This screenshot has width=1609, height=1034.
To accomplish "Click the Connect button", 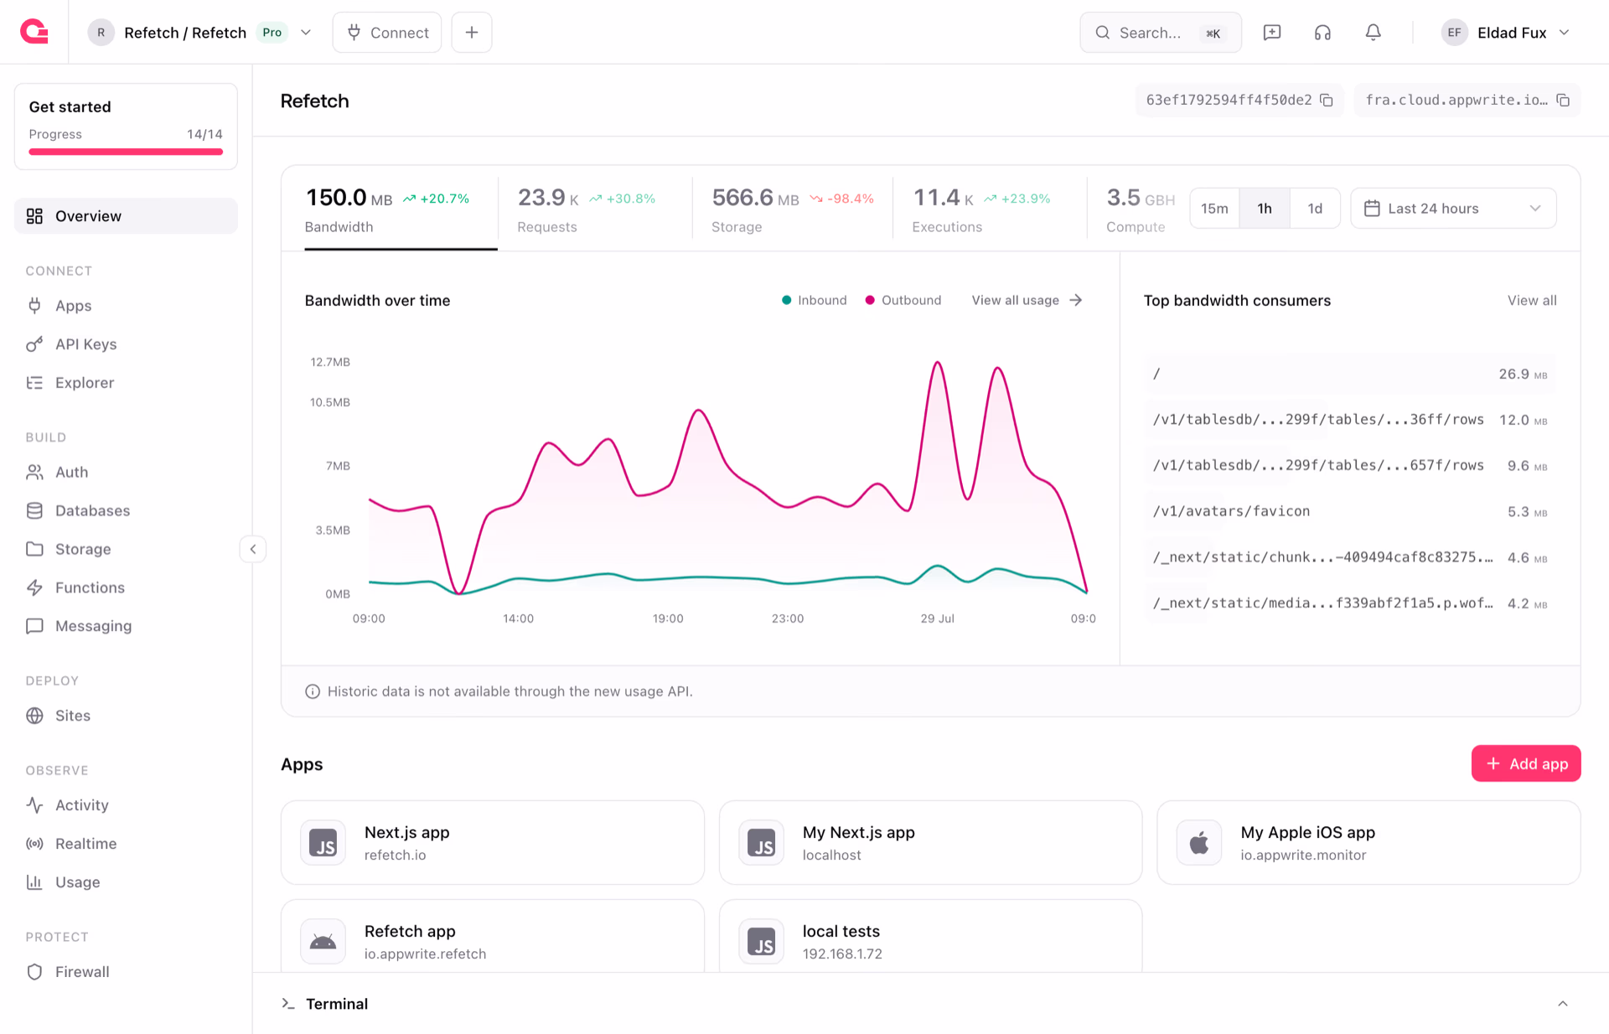I will tap(387, 33).
